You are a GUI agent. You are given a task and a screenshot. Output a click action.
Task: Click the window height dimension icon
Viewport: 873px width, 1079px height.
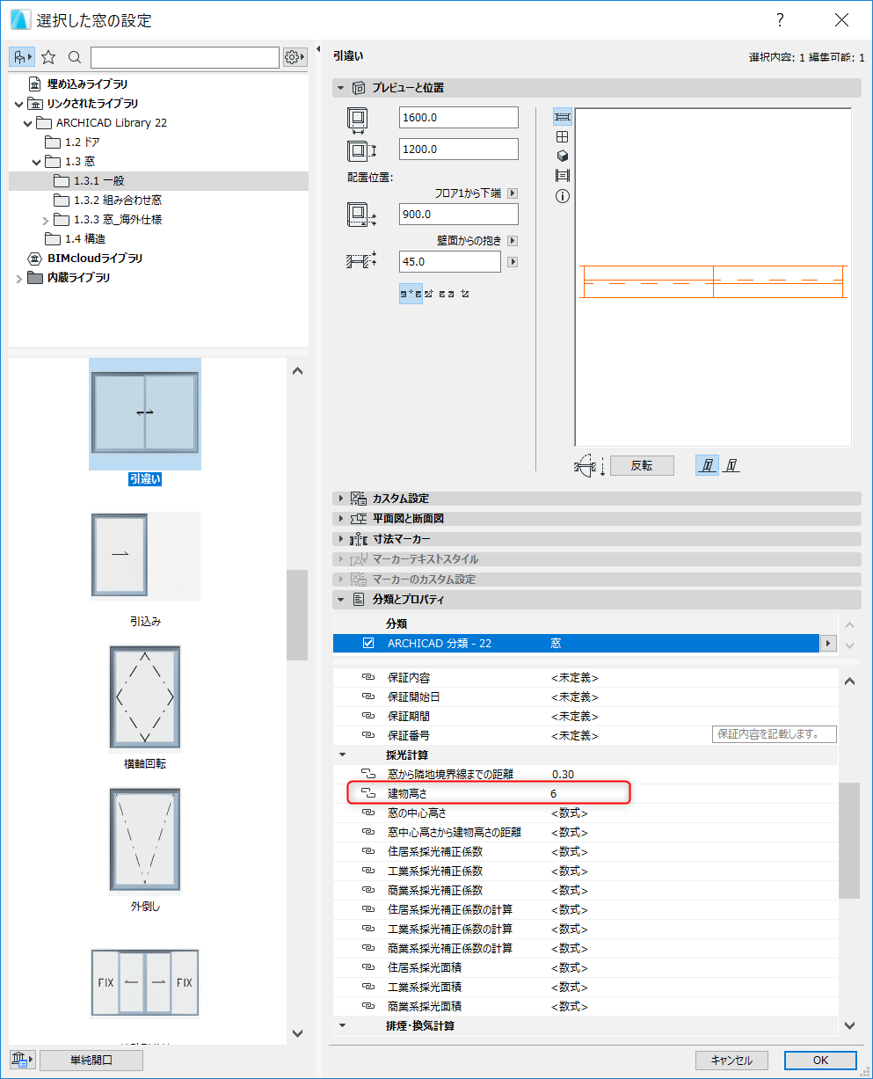coord(360,149)
